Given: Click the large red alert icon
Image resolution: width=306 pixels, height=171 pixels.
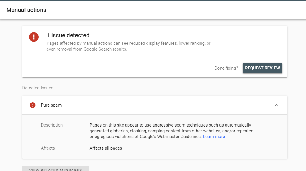Looking at the screenshot, I should [x=34, y=37].
